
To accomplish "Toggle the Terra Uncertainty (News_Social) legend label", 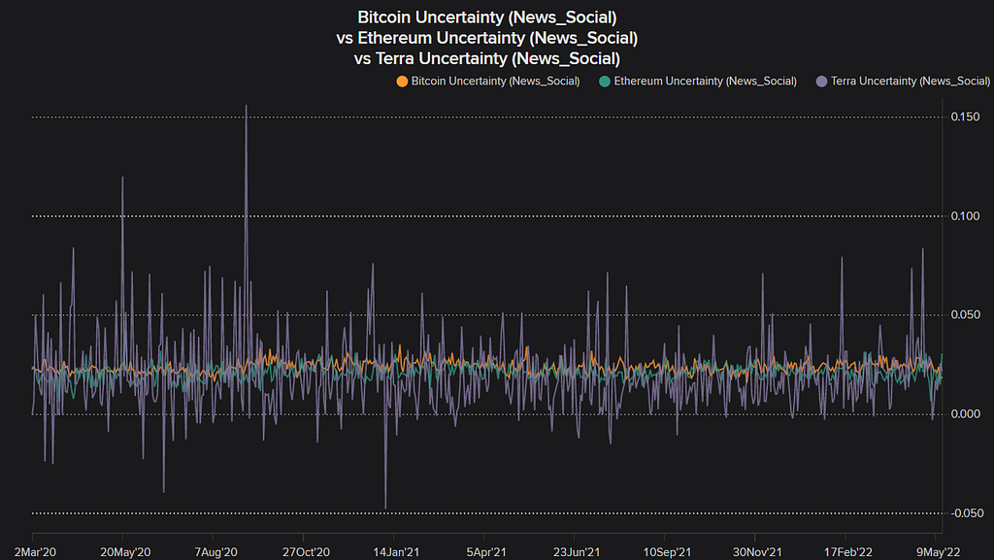I will pyautogui.click(x=911, y=82).
